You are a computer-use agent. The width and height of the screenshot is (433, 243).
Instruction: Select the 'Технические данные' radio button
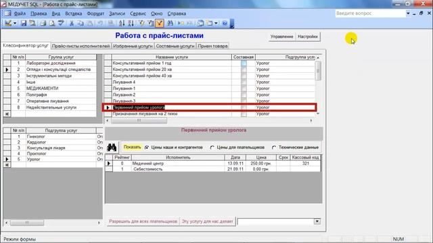click(x=274, y=147)
